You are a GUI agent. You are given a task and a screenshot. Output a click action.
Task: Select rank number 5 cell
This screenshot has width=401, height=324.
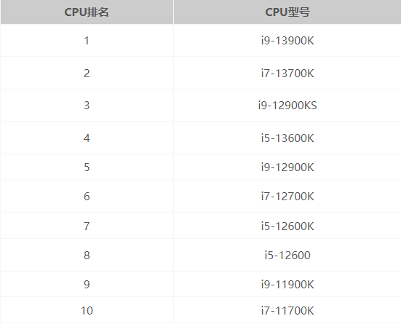[x=87, y=167]
